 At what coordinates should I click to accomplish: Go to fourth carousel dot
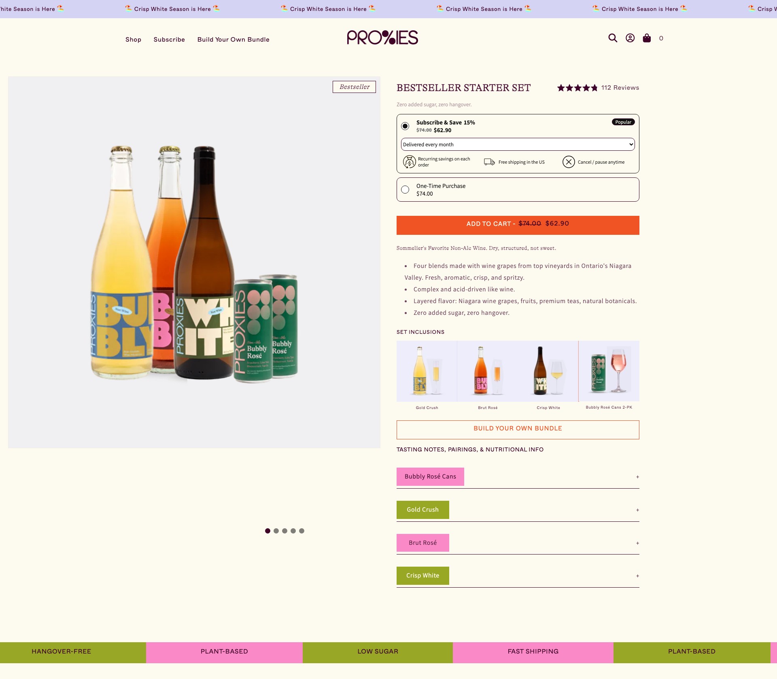point(293,531)
